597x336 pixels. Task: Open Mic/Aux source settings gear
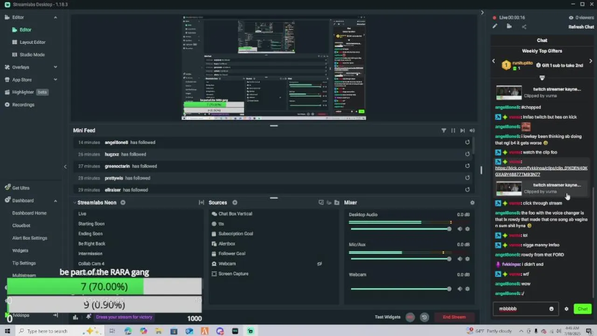tap(467, 259)
